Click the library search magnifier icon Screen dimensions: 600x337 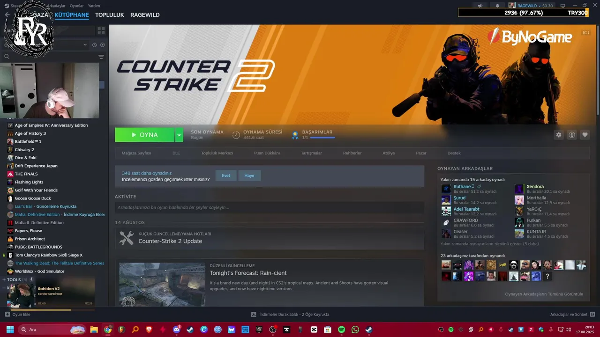tap(7, 57)
